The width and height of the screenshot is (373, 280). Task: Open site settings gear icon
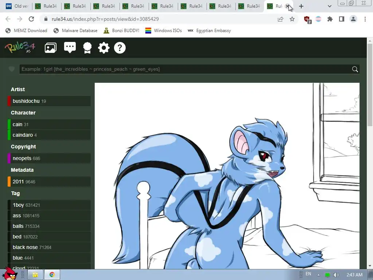[104, 48]
